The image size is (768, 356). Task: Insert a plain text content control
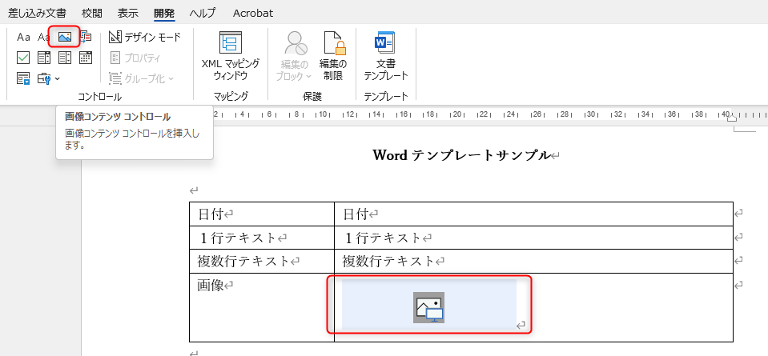tap(44, 37)
